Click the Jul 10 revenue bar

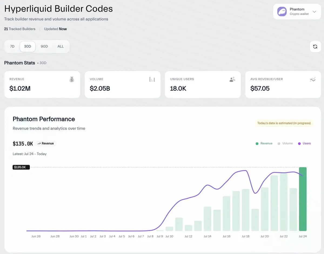click(x=169, y=229)
